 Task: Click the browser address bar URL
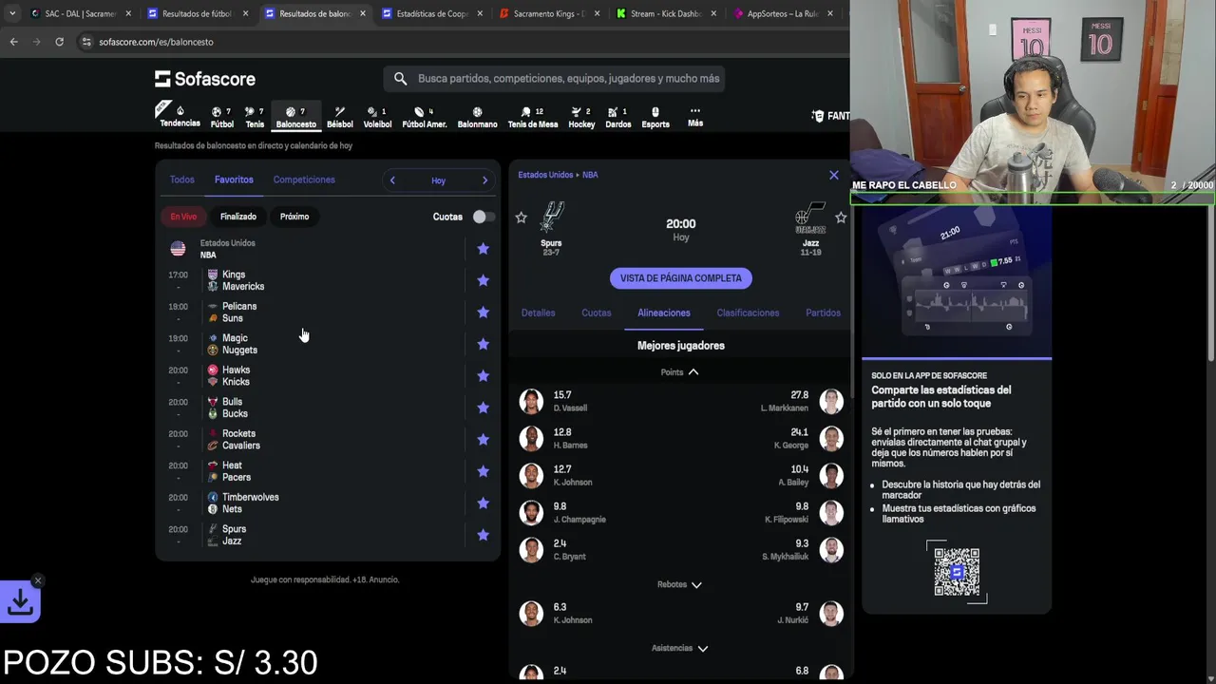tap(156, 42)
